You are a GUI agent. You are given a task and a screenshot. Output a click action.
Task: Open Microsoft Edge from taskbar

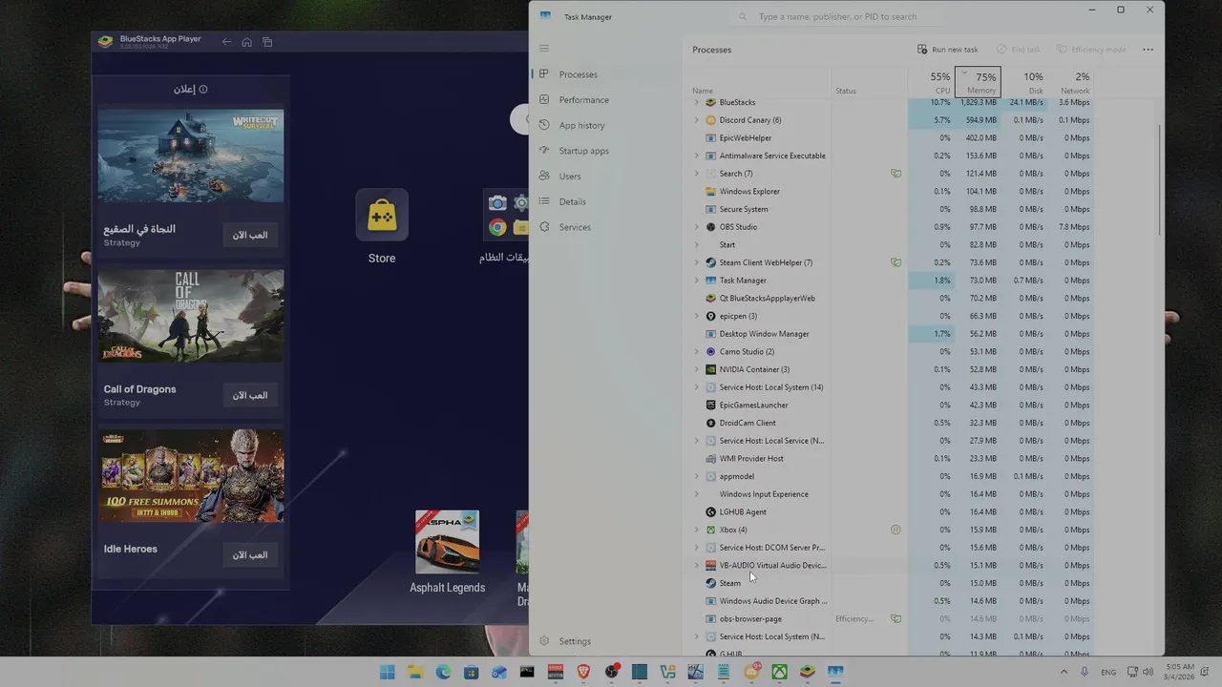(443, 672)
